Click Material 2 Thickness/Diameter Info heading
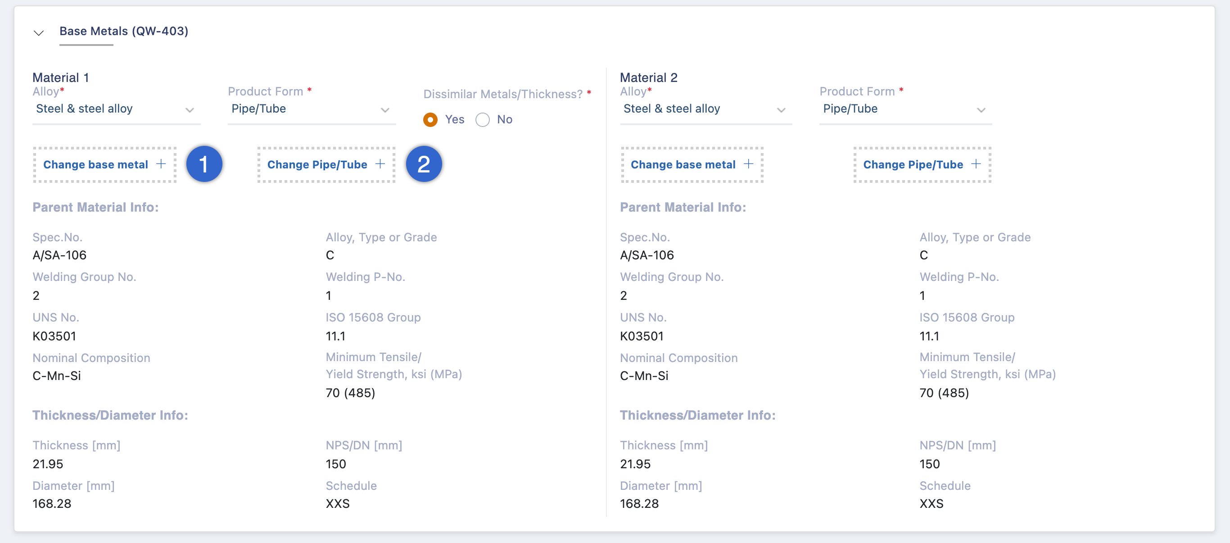This screenshot has width=1230, height=543. [x=697, y=415]
